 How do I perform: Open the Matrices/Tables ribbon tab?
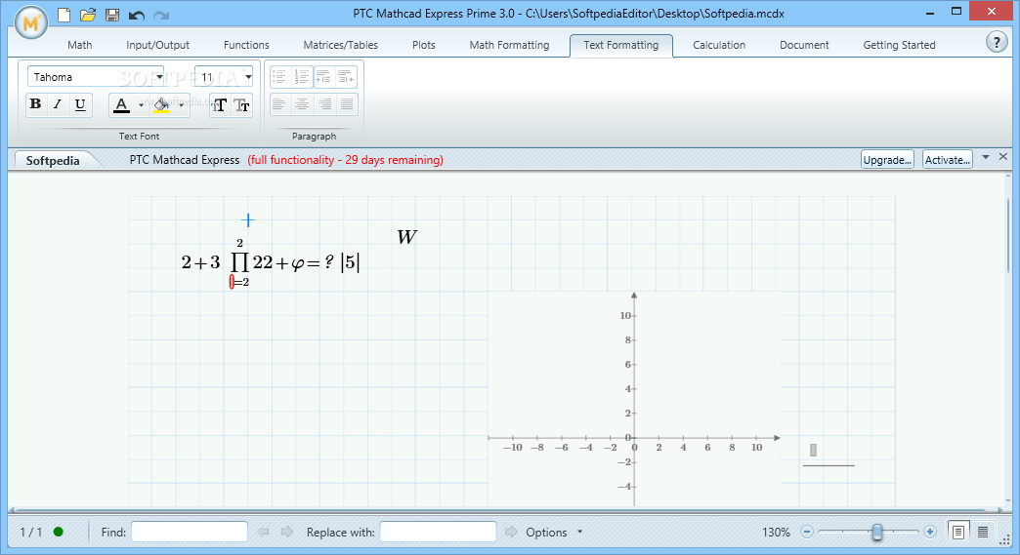click(x=340, y=45)
